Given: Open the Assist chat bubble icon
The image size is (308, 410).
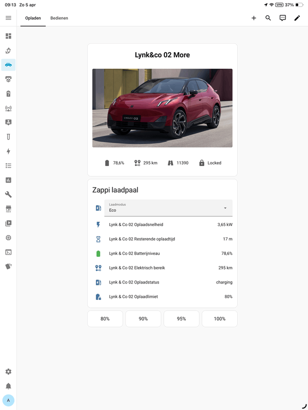Looking at the screenshot, I should (282, 18).
